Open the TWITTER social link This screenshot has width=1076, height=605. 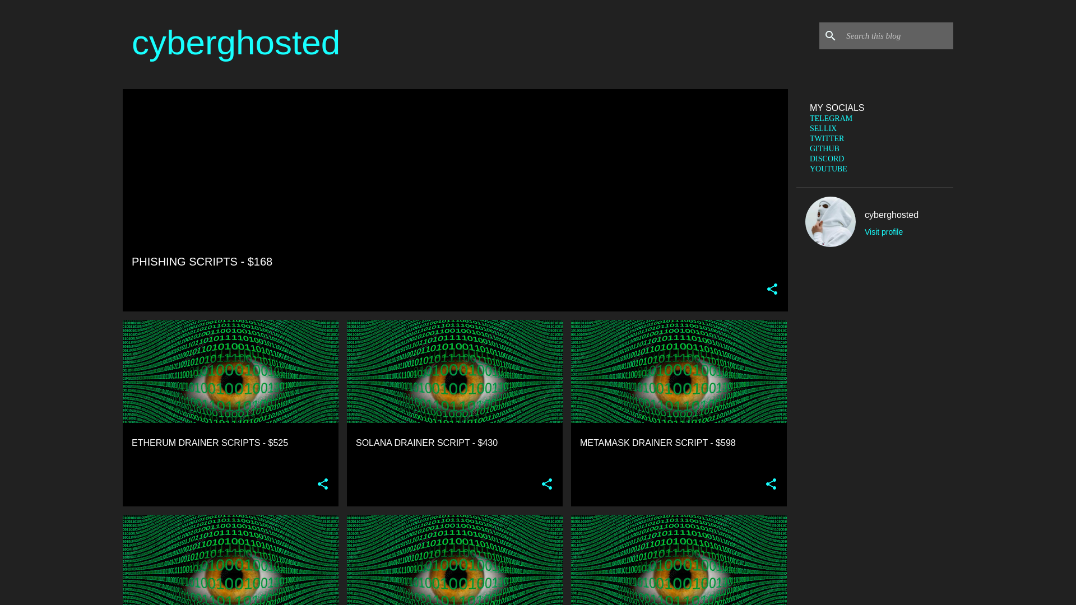[x=827, y=139]
